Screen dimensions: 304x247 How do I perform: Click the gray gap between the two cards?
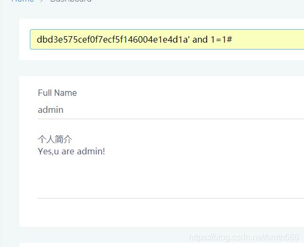[x=161, y=68]
